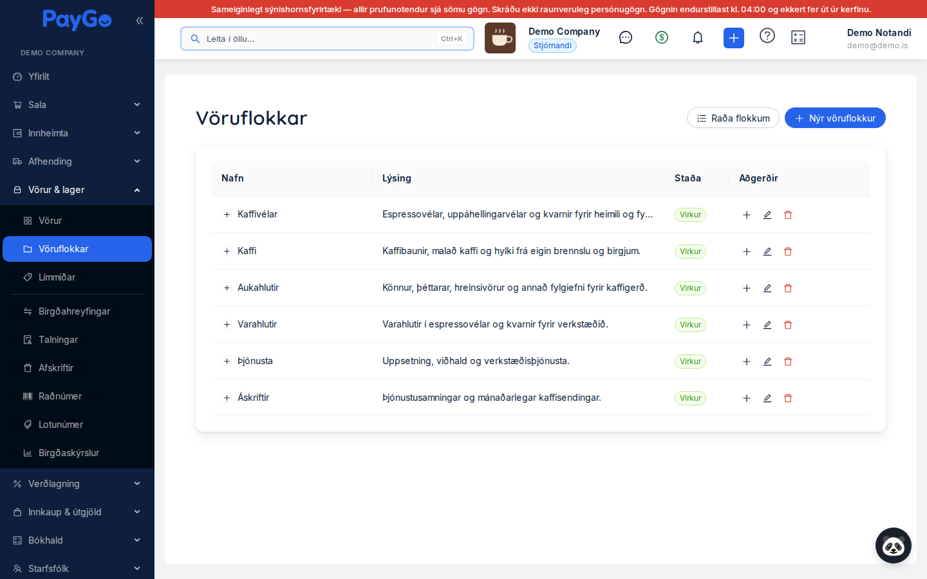Open Demo Notandi user menu

(x=879, y=38)
